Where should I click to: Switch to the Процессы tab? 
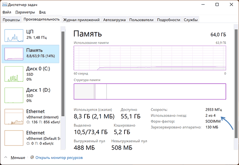pyautogui.click(x=11, y=20)
